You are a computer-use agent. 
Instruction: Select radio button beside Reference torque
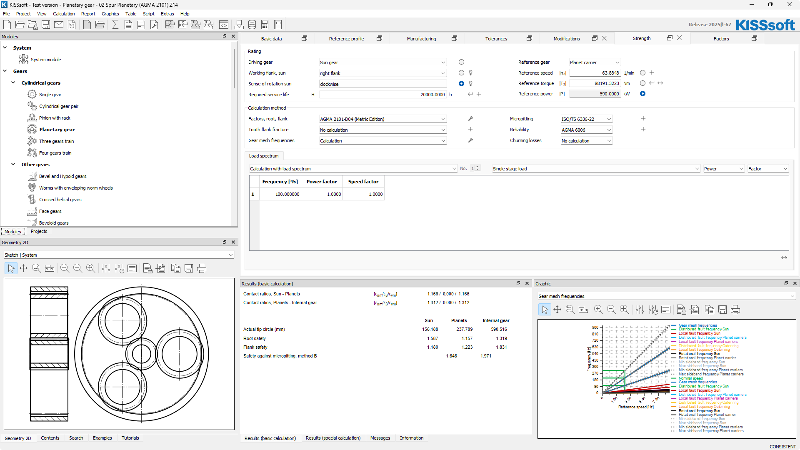(x=642, y=83)
